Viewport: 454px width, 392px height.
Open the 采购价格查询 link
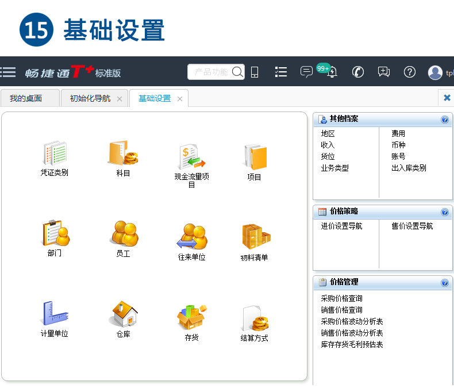(x=341, y=298)
